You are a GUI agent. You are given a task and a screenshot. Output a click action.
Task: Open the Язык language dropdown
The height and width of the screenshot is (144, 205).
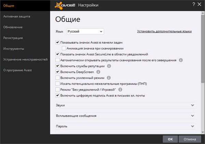(85, 32)
